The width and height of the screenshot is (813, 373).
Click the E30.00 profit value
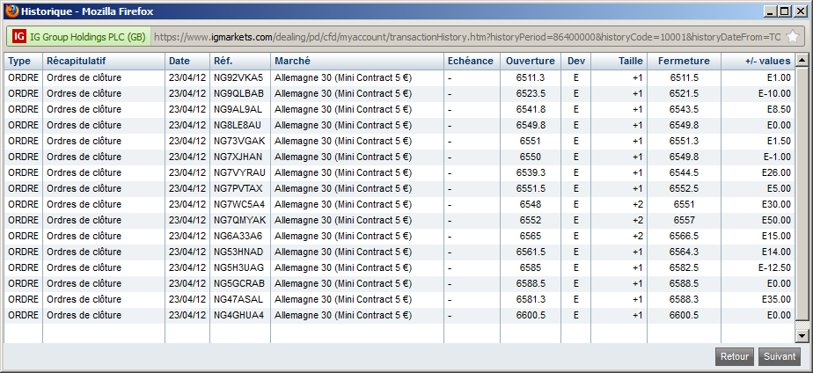click(x=777, y=204)
